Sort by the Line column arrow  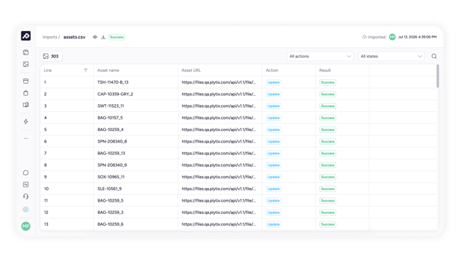[x=86, y=70]
